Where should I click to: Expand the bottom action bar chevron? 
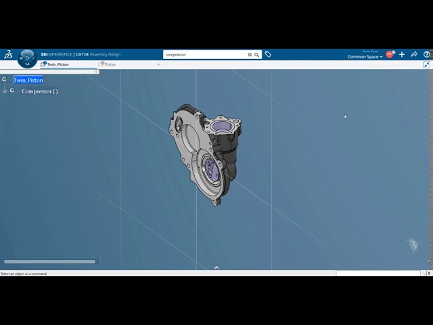tap(216, 267)
